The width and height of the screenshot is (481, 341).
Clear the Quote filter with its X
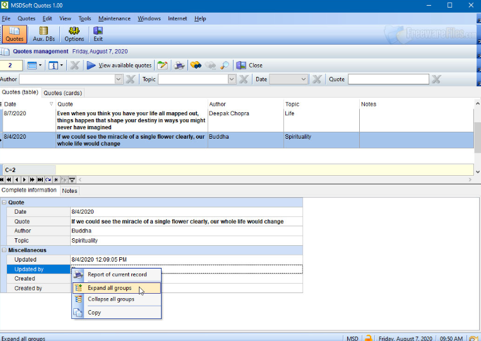[x=436, y=79]
